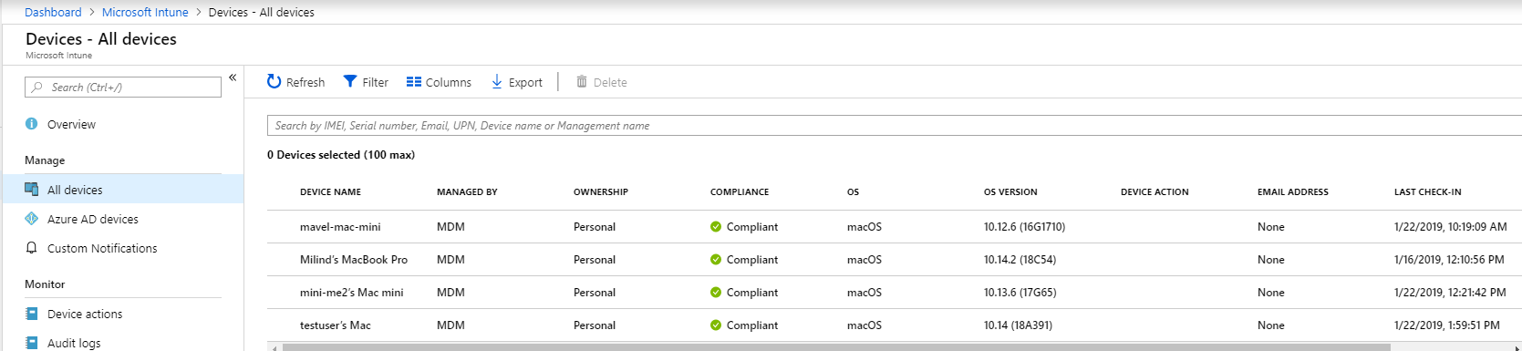The image size is (1522, 351).
Task: Open device Milind's MacBook Pro
Action: [x=354, y=260]
